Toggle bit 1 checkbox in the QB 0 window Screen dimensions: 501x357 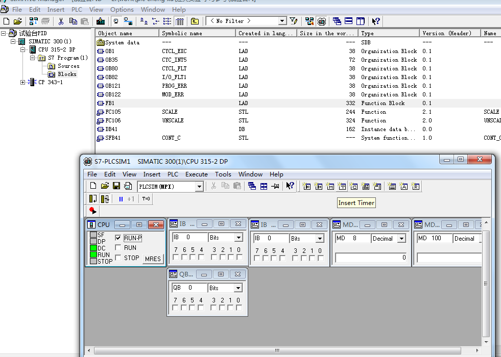tap(230, 308)
